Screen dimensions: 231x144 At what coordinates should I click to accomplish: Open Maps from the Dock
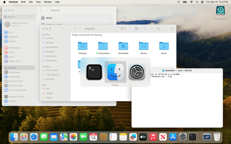[x=64, y=137]
